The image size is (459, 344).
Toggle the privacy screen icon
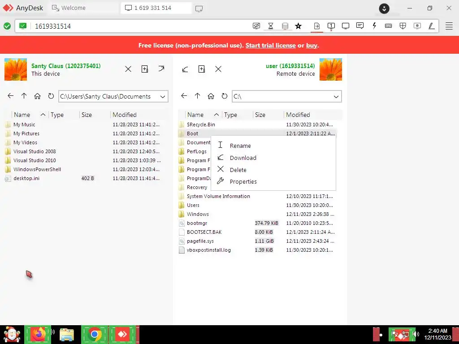(x=256, y=26)
